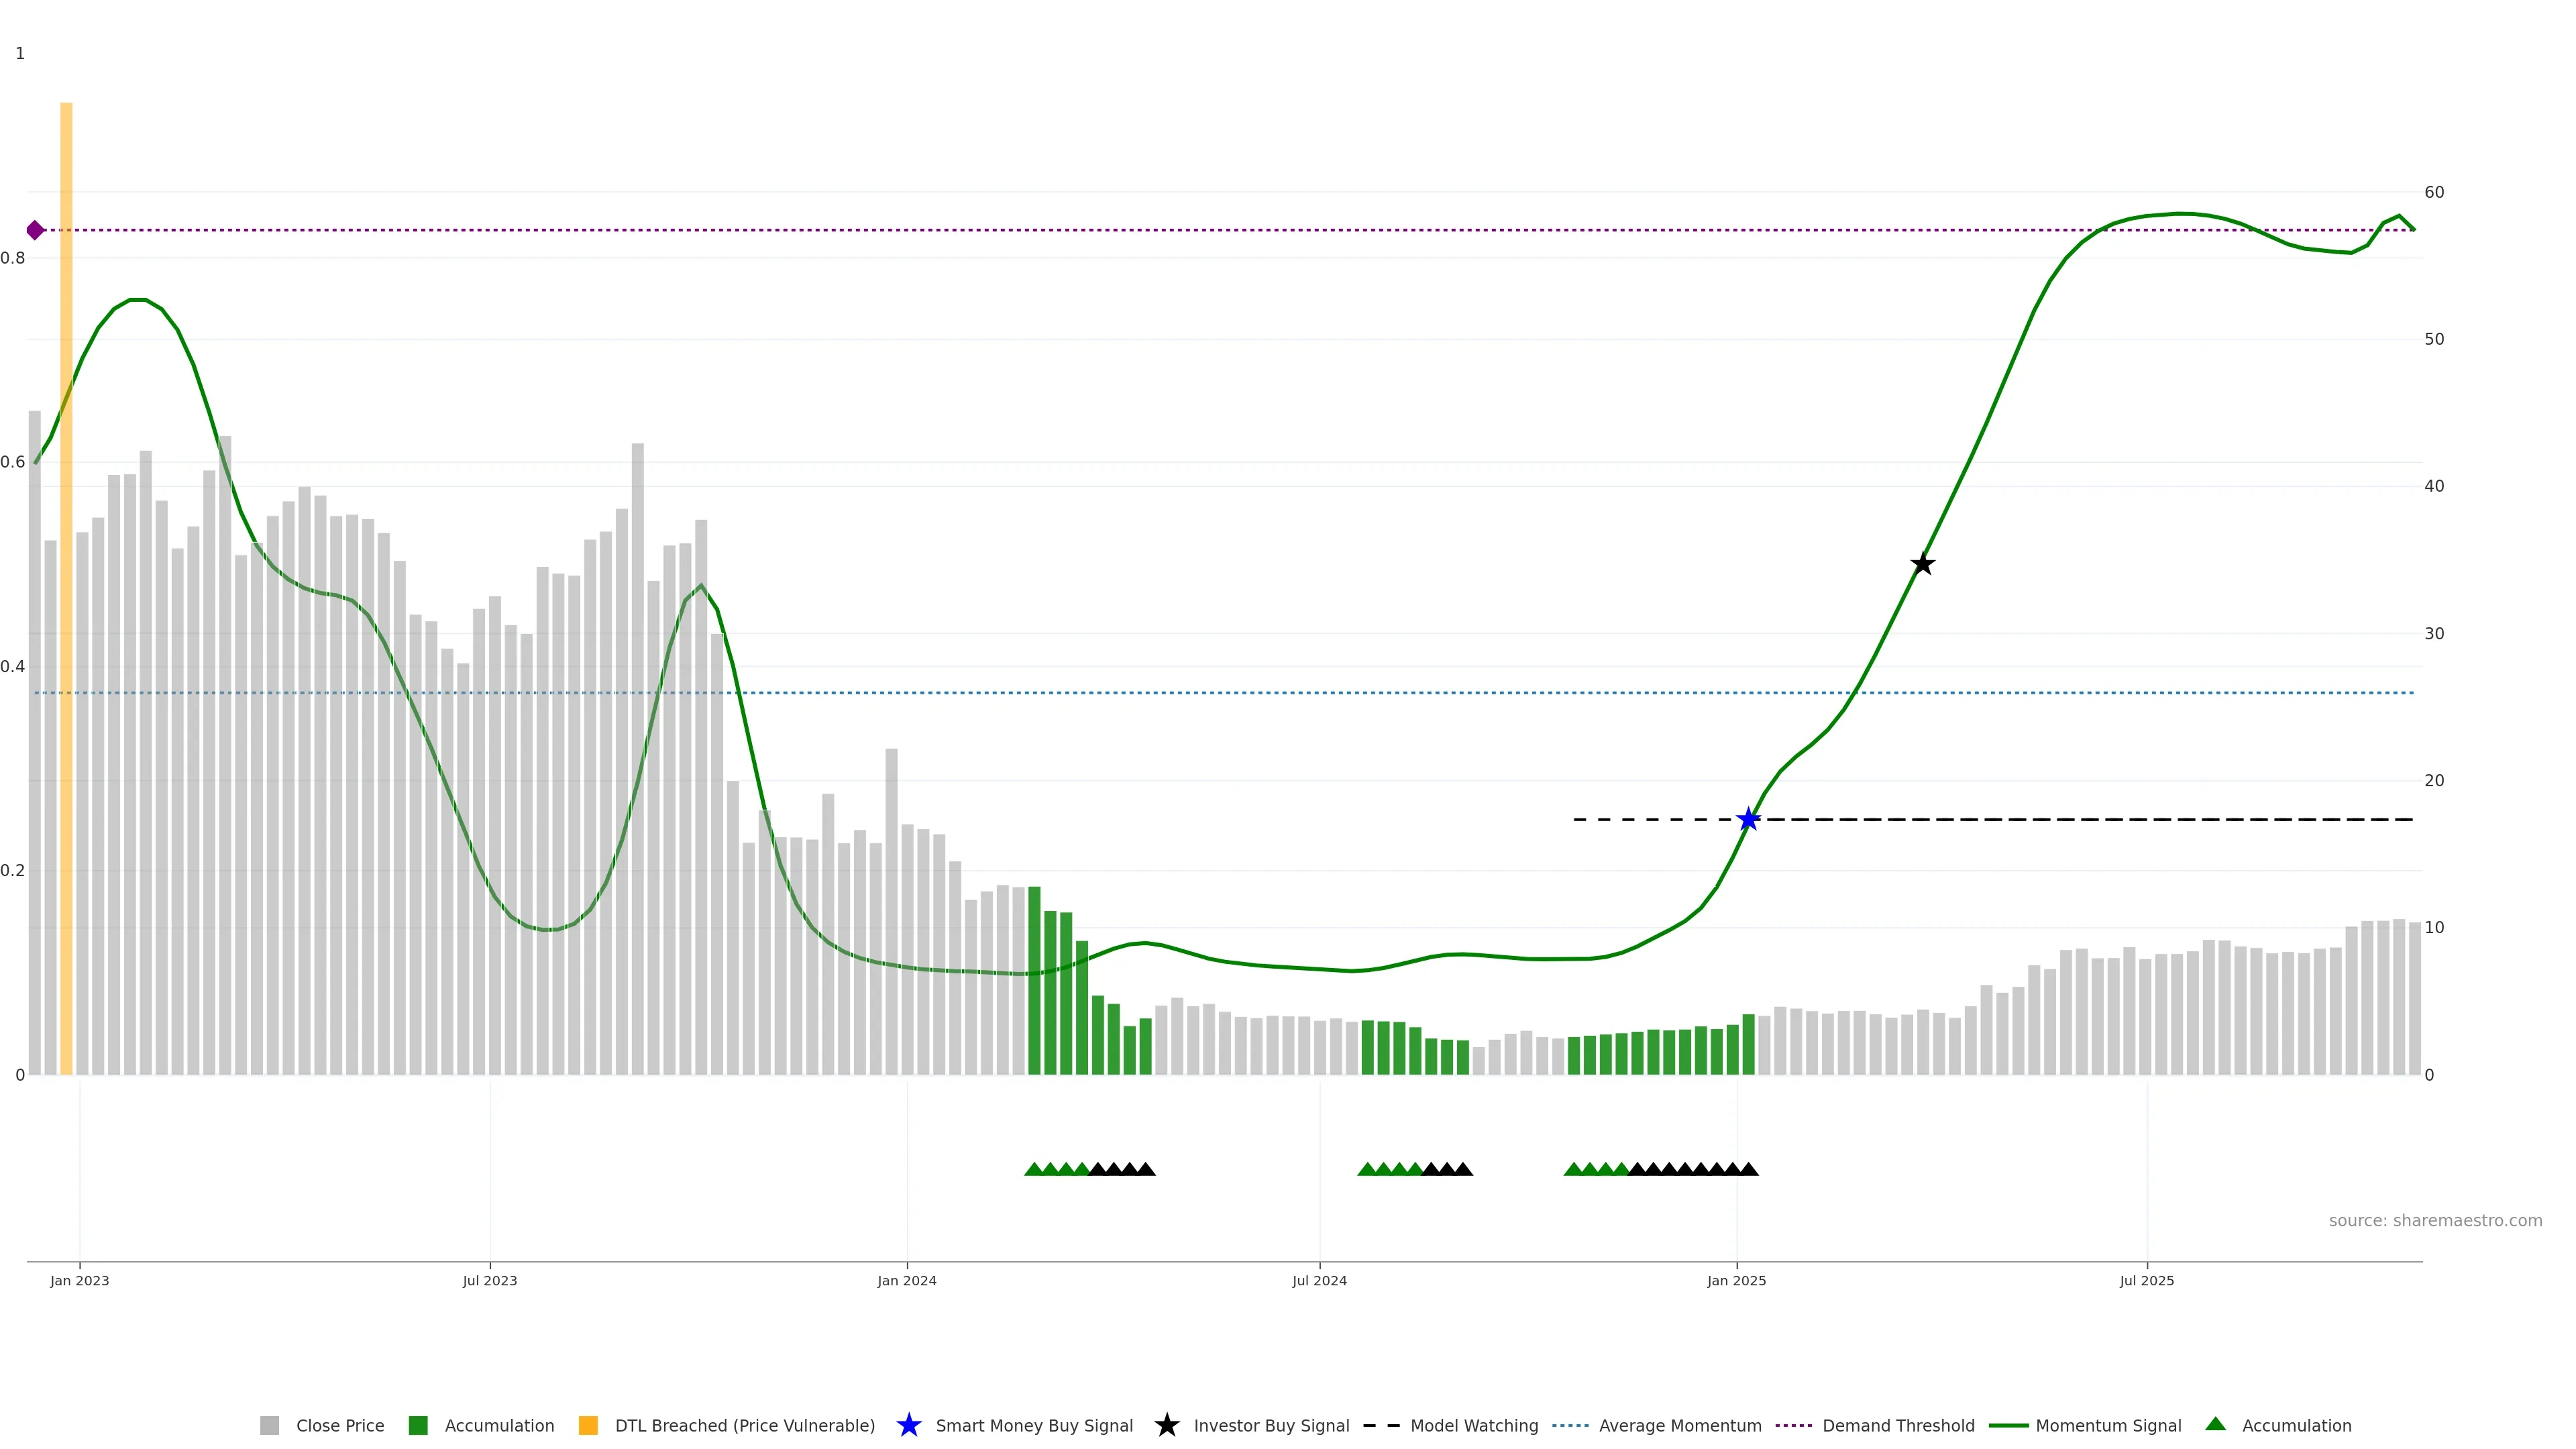Click the blue star icon in legend
Image resolution: width=2576 pixels, height=1449 pixels.
[908, 1425]
